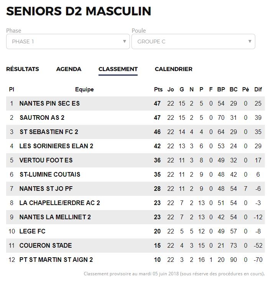Click the NANTES PIN SEC ES team

pos(49,103)
